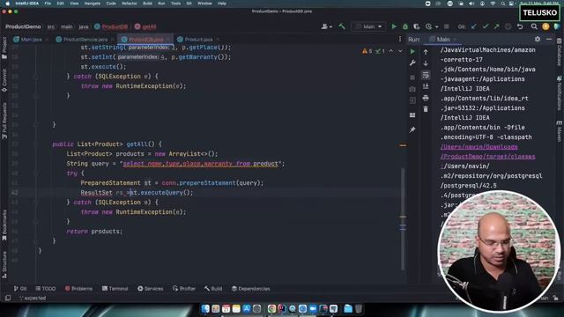Open the Database side panel
This screenshot has height=317, width=564.
click(x=560, y=53)
